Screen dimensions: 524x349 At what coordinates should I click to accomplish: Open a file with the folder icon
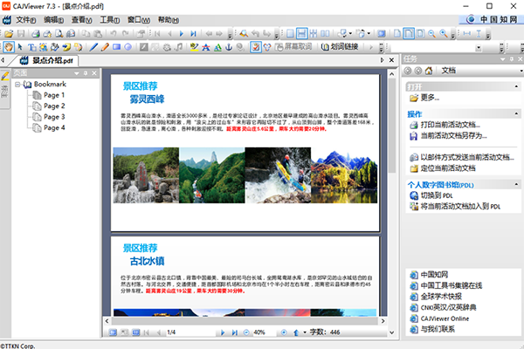pyautogui.click(x=9, y=33)
